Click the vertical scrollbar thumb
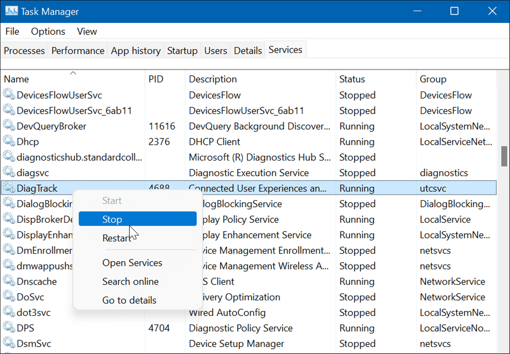This screenshot has height=354, width=510. tap(504, 156)
